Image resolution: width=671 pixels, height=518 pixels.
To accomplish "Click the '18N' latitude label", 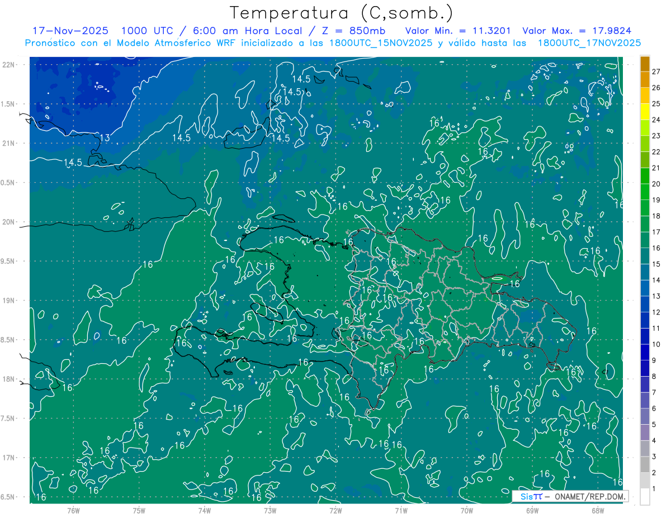I will [x=10, y=379].
